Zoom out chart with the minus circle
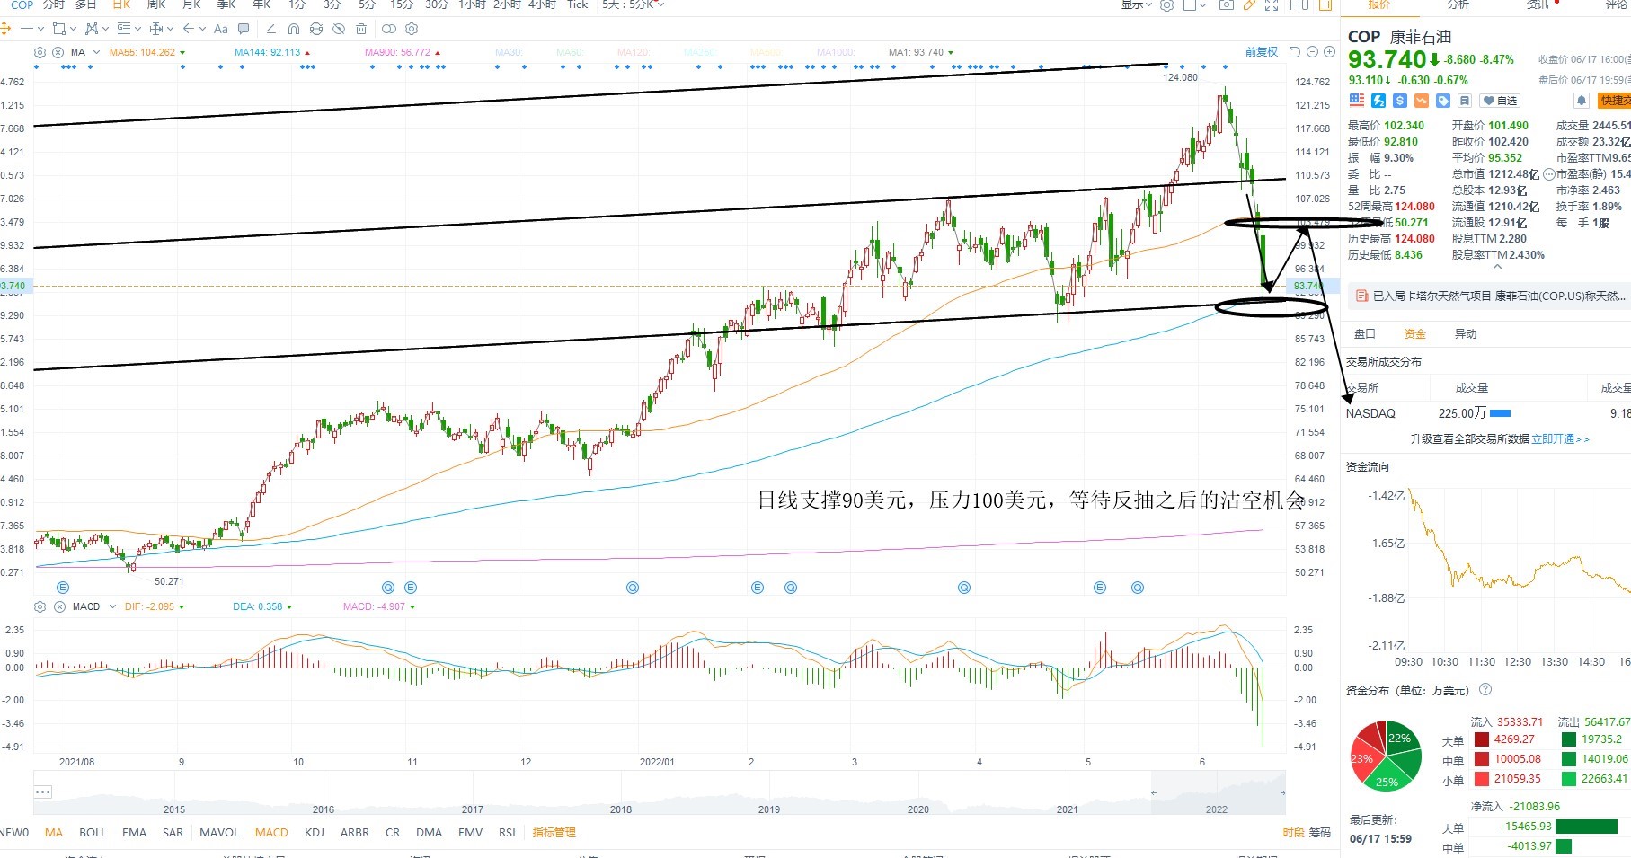 point(1312,52)
